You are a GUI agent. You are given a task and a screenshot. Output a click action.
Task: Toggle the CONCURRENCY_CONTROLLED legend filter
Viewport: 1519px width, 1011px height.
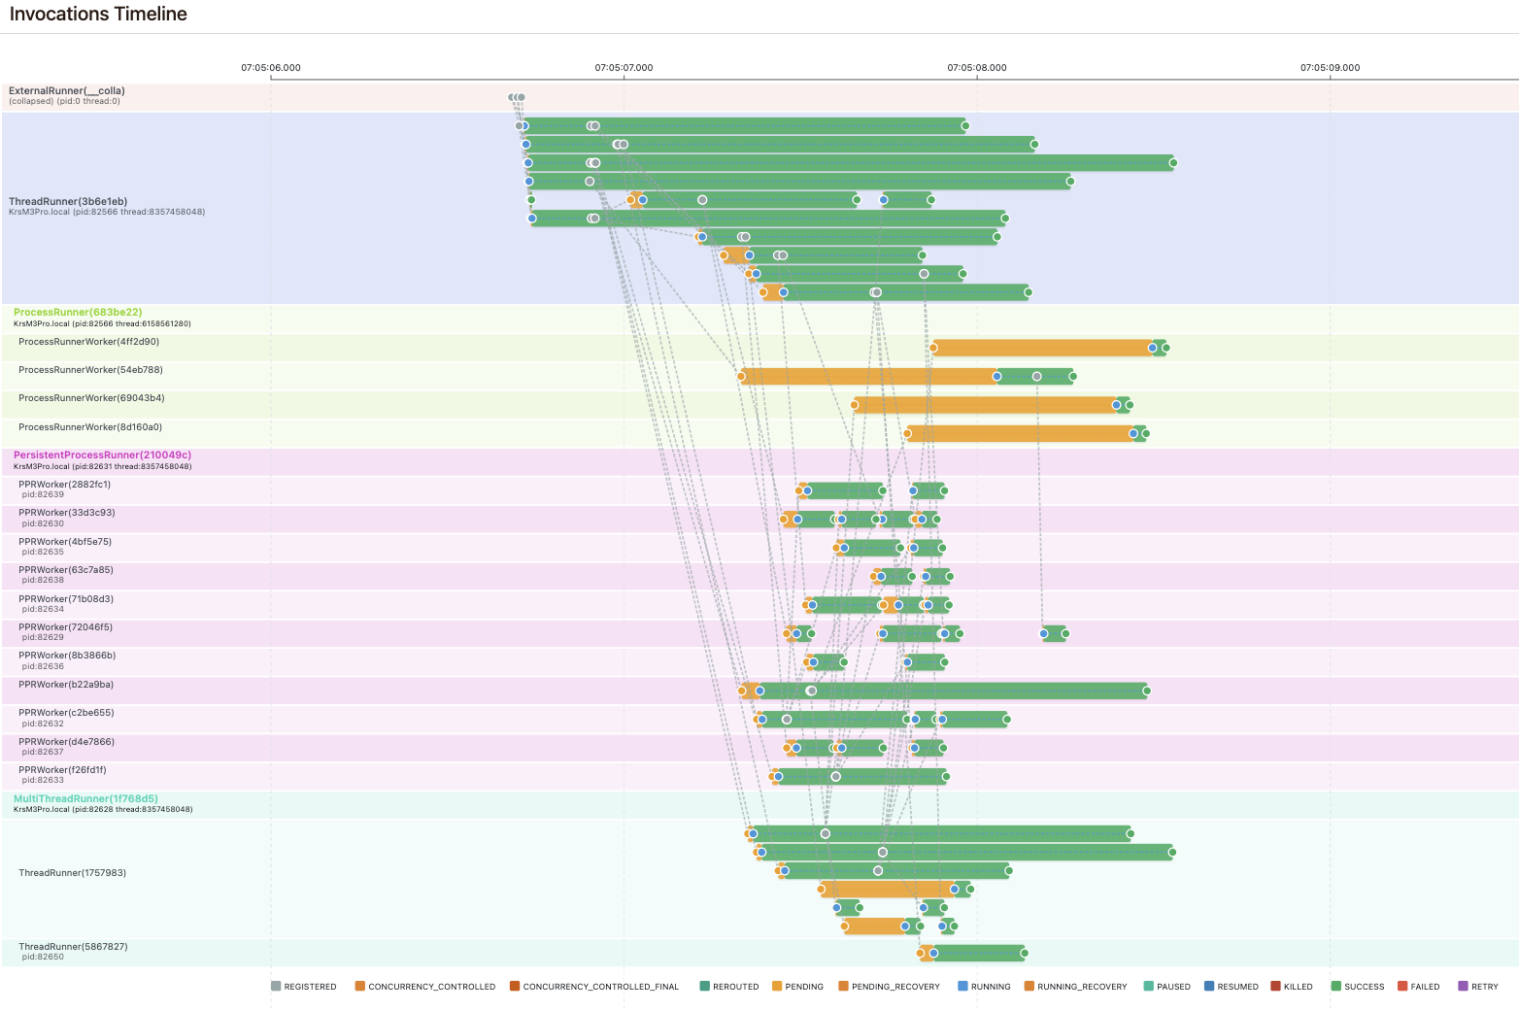tap(360, 987)
